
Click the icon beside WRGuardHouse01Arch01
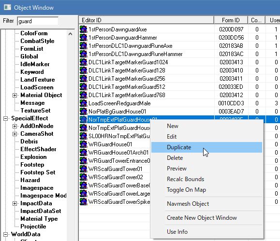tap(83, 152)
